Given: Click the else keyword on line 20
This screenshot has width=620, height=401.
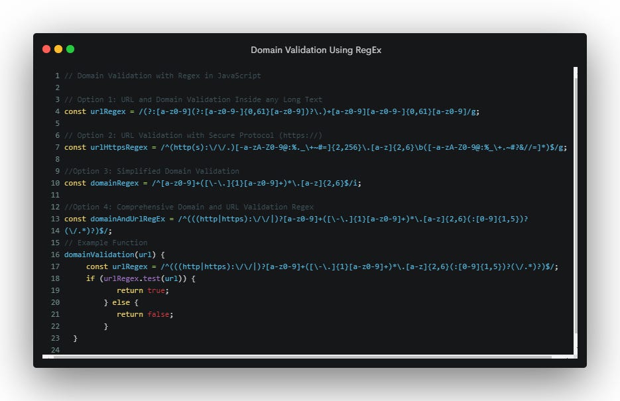Looking at the screenshot, I should point(121,302).
